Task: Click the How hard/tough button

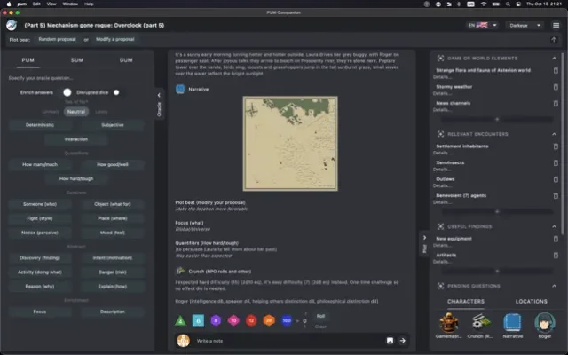Action: [x=76, y=179]
